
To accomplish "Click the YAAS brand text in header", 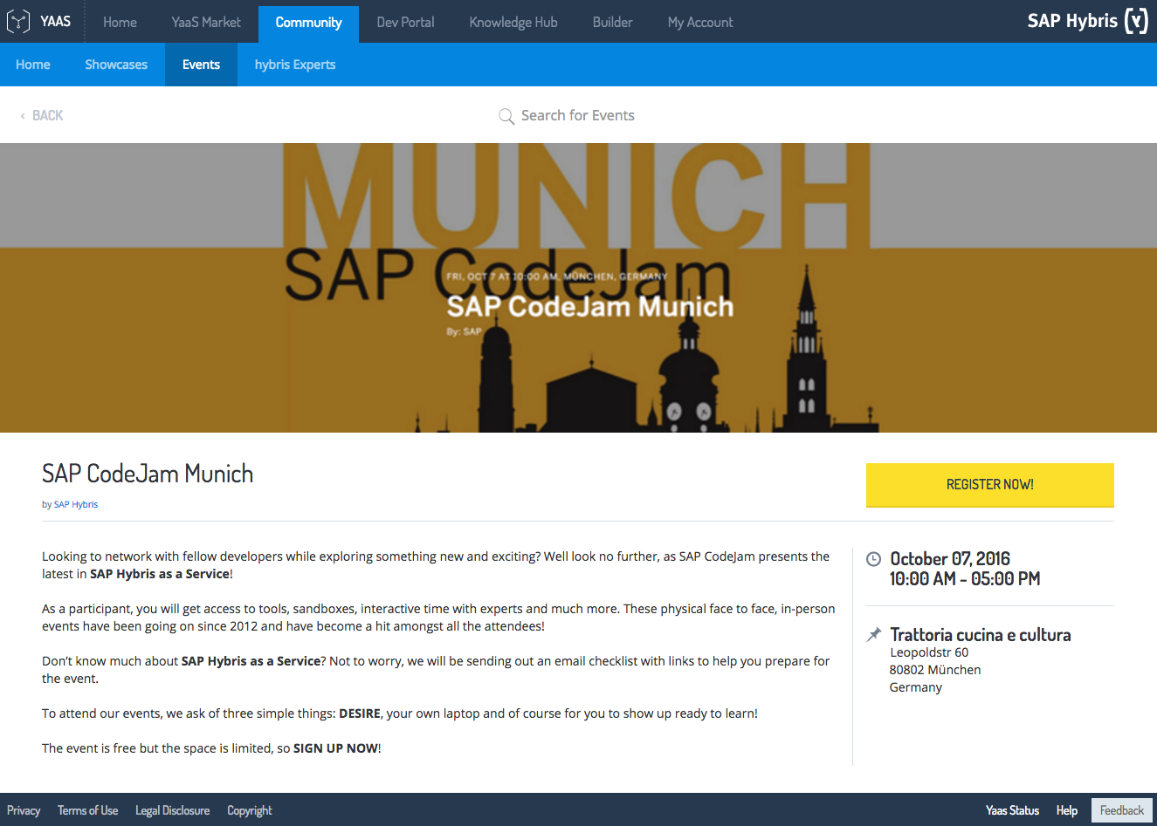I will click(x=55, y=21).
